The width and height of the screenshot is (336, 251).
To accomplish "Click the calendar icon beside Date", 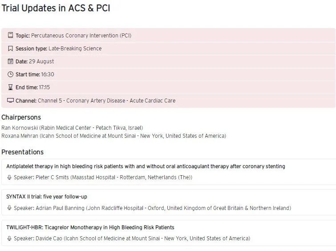I will click(x=11, y=62).
